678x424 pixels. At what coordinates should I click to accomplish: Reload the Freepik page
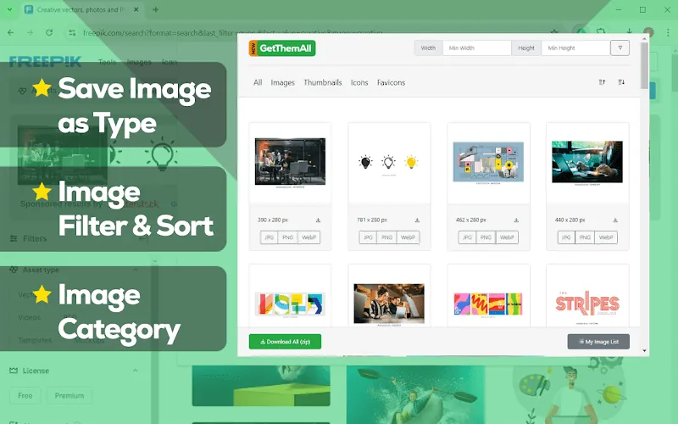coord(49,32)
